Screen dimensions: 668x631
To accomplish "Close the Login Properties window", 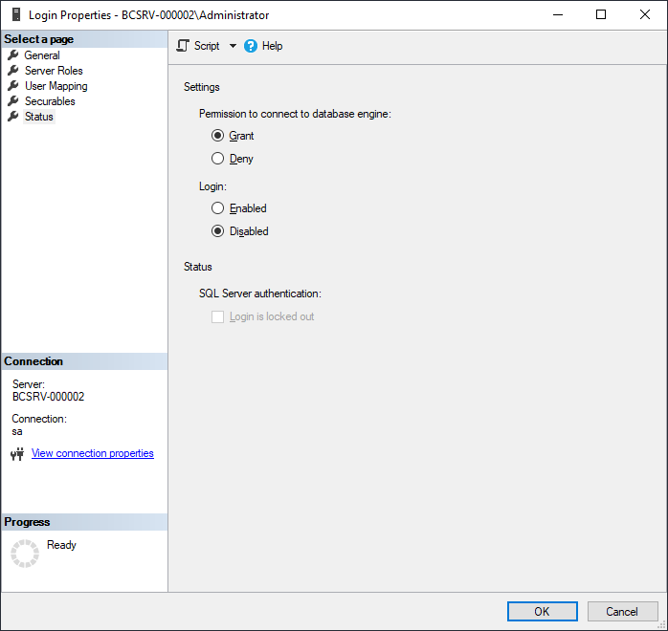I will [645, 14].
